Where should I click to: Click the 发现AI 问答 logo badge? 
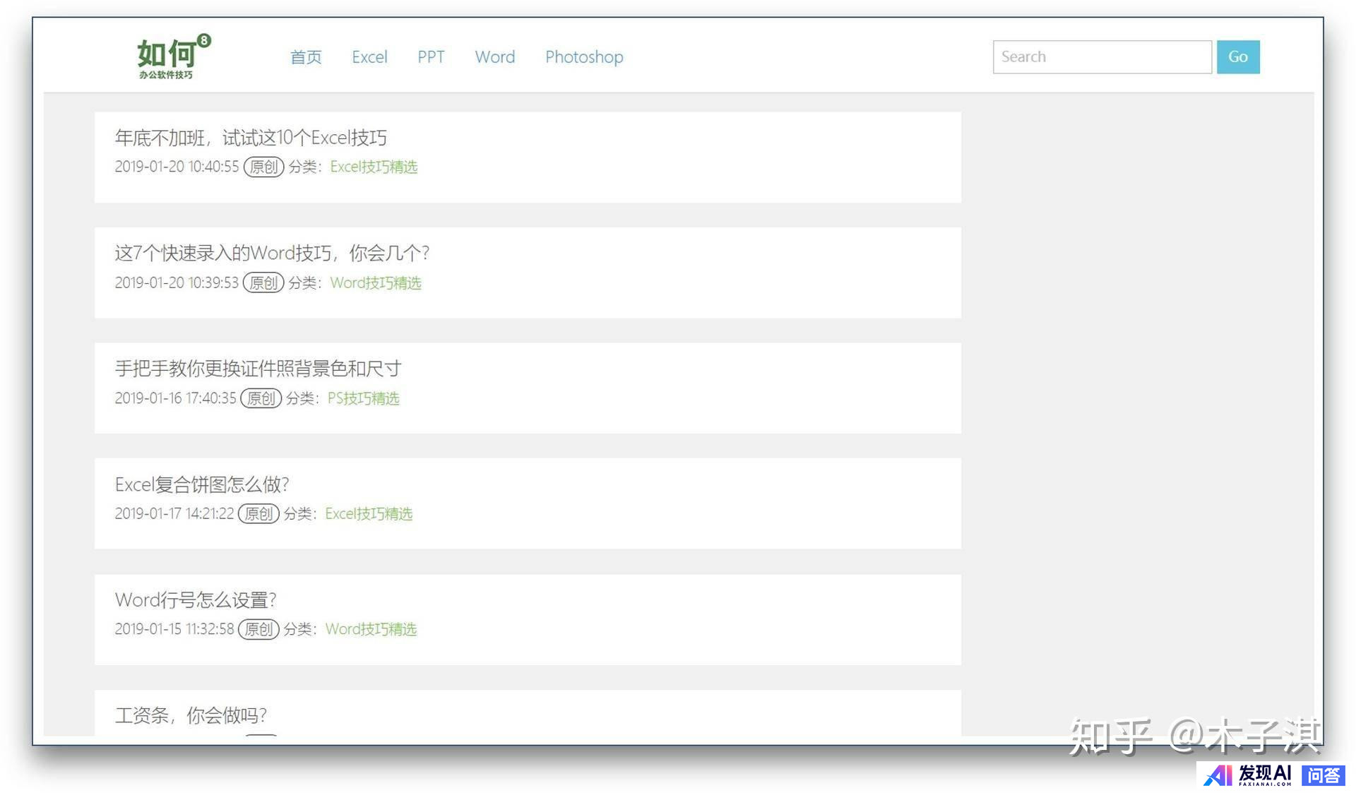(1274, 775)
